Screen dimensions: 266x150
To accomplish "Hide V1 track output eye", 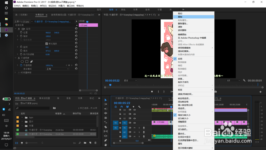I will pos(135,123).
